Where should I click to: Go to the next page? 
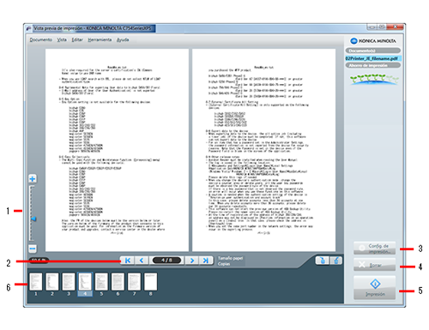pos(192,261)
